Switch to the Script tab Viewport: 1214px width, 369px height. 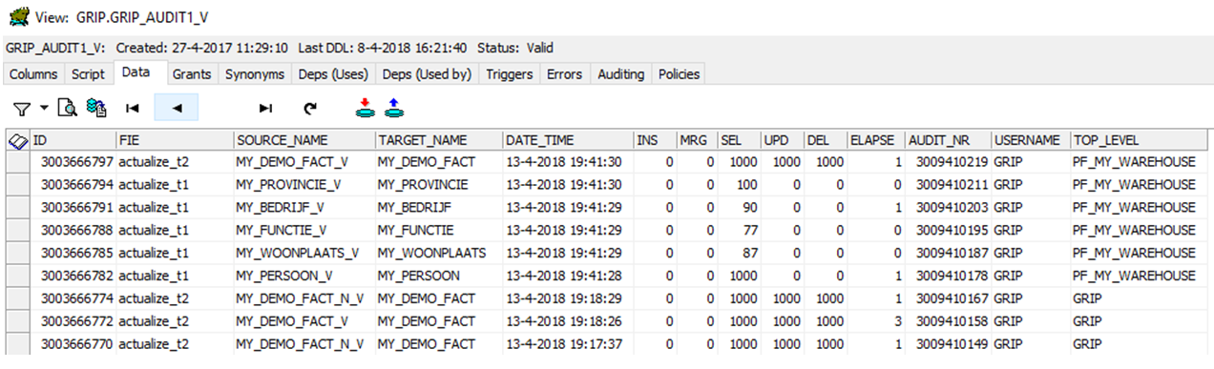(89, 73)
